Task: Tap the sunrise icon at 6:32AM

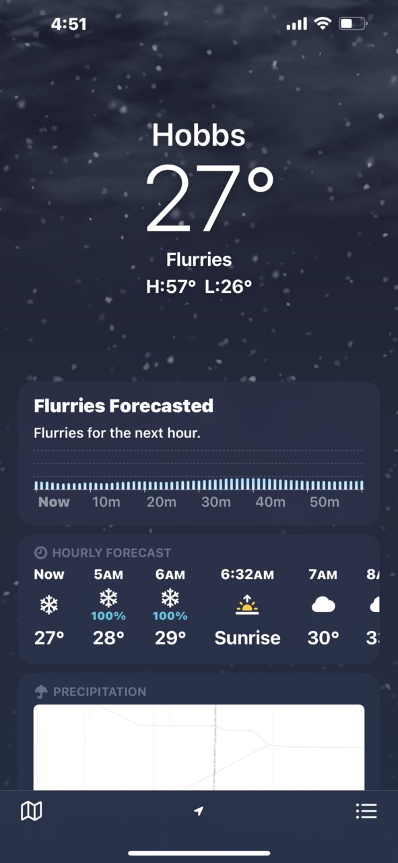Action: coord(247,605)
